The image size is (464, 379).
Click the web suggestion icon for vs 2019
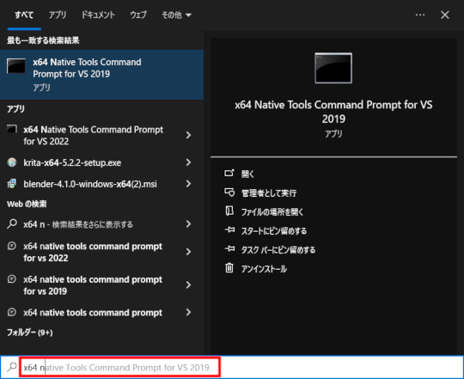(12, 279)
